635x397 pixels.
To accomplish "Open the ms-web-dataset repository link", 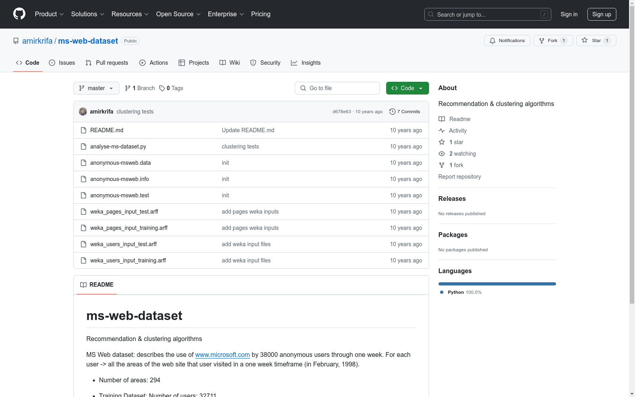I will pyautogui.click(x=88, y=41).
